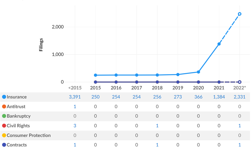
Task: Click the 2015 Insurance data point on chart
Action: tap(95, 75)
